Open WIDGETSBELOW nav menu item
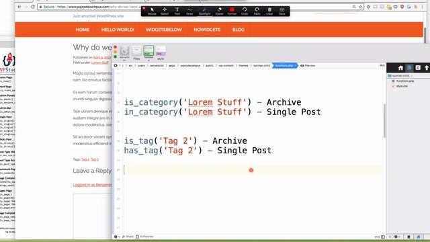Image resolution: width=430 pixels, height=242 pixels. 164,30
